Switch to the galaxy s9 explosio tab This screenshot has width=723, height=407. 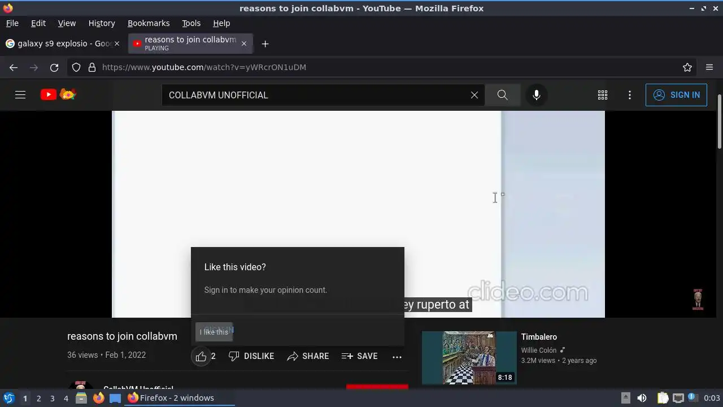pos(62,44)
